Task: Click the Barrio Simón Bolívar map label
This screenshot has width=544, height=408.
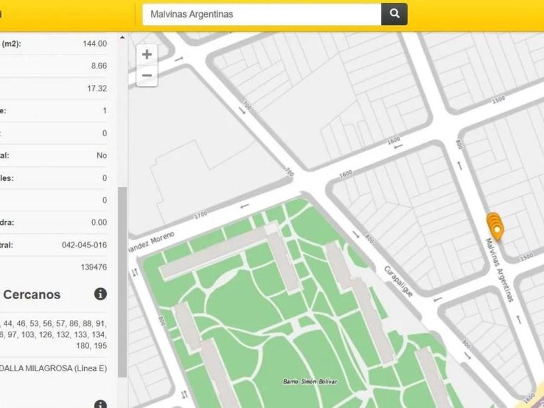Action: tap(310, 381)
